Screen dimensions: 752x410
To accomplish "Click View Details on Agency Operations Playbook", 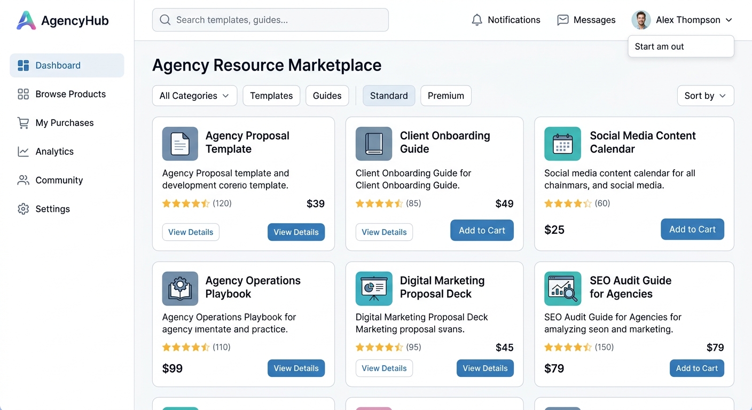I will (296, 368).
